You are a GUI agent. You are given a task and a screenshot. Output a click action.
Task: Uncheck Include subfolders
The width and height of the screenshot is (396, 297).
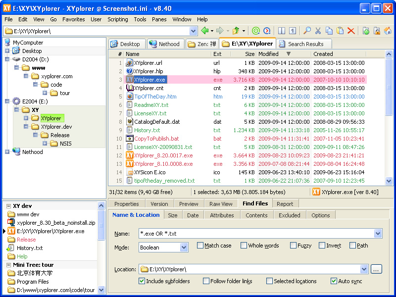click(142, 281)
